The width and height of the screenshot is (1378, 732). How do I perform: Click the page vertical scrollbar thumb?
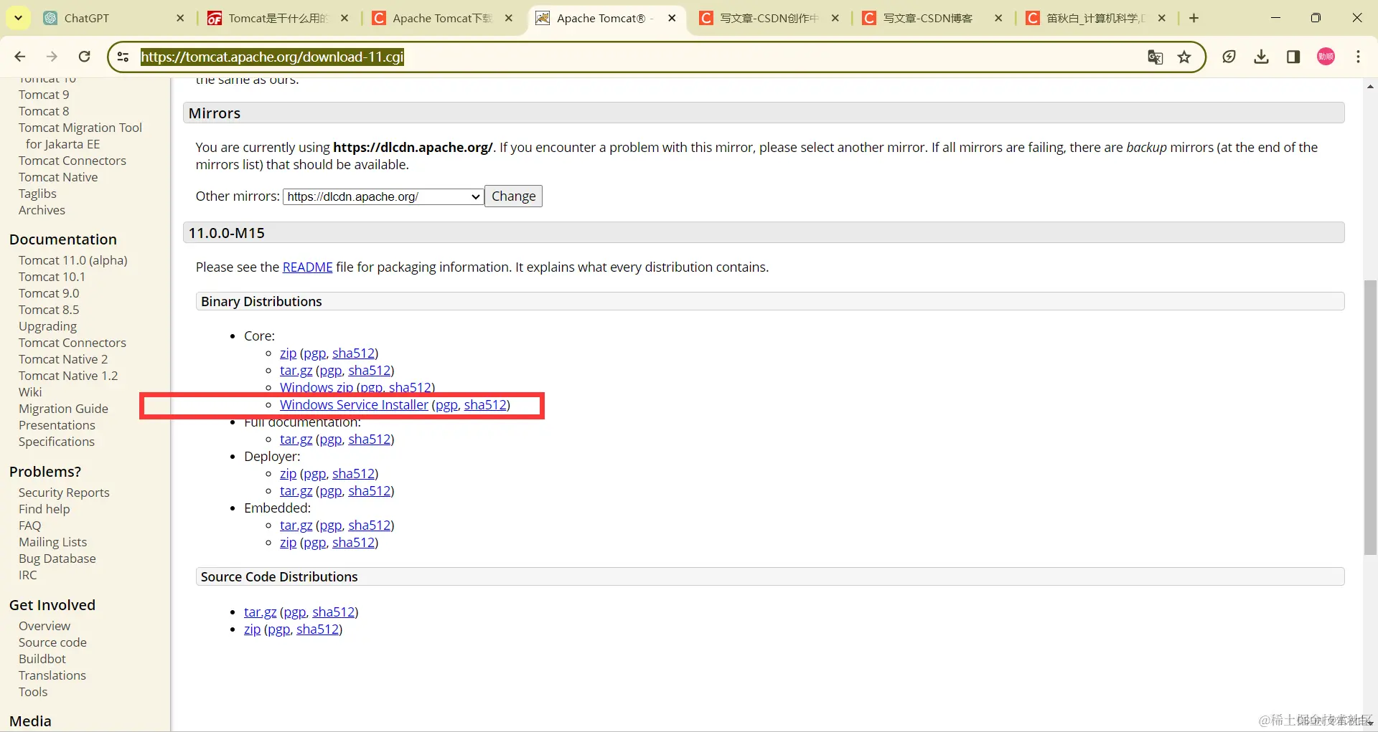pos(1370,417)
